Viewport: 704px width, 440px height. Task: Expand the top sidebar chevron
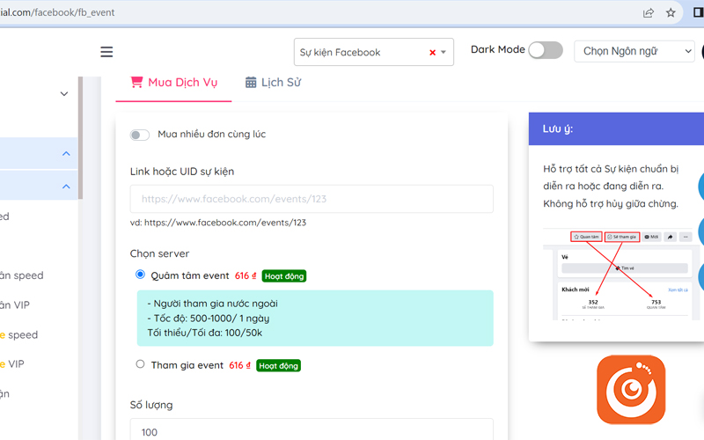point(64,94)
